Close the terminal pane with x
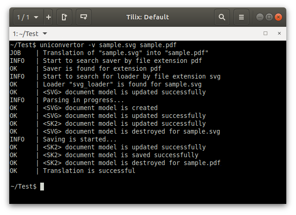This screenshot has height=215, width=296. click(x=279, y=33)
